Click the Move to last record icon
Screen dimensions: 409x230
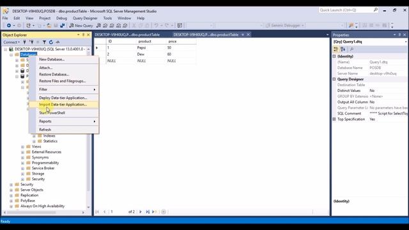tap(148, 211)
